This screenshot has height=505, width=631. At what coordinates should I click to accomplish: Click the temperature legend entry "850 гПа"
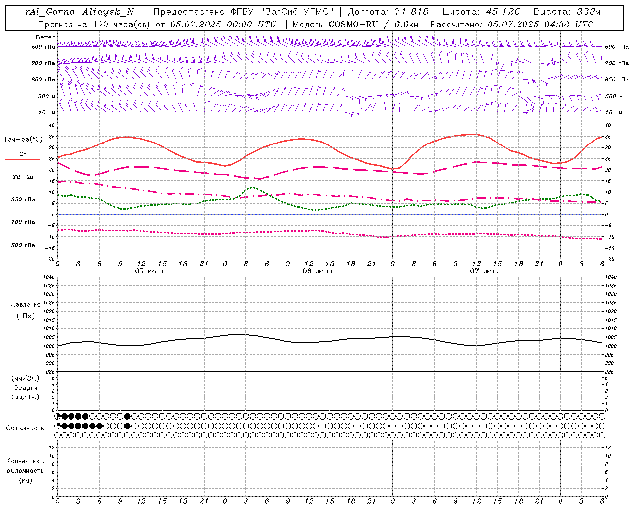point(23,200)
